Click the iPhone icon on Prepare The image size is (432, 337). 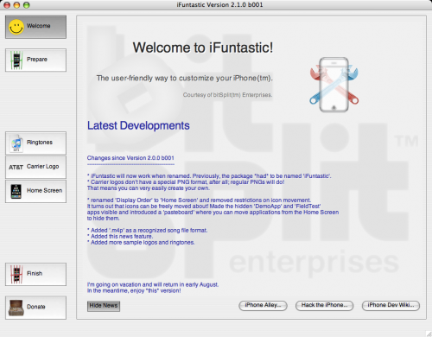pyautogui.click(x=16, y=60)
